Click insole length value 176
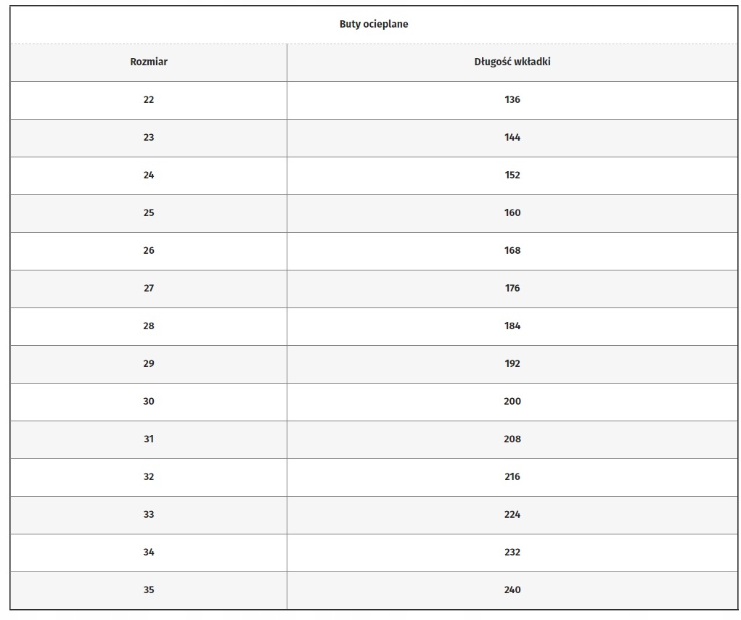This screenshot has height=620, width=741. (512, 288)
